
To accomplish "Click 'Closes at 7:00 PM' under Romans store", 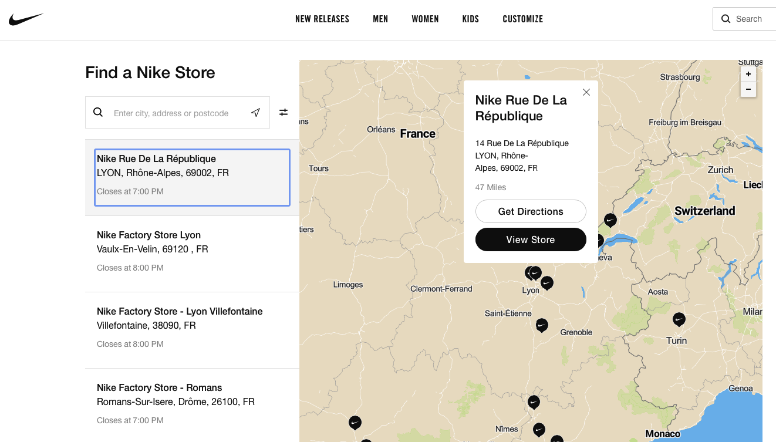I will (x=130, y=420).
